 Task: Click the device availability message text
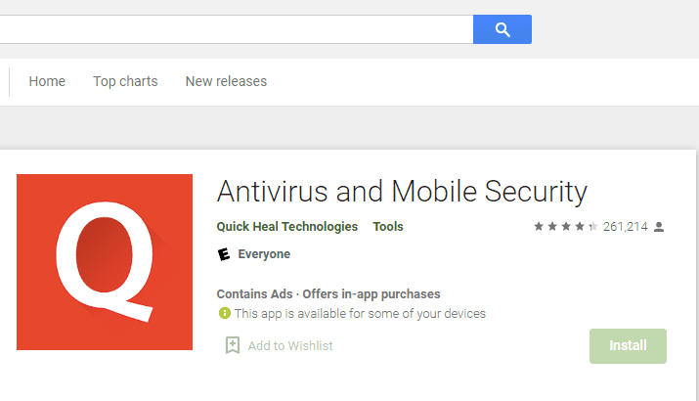[360, 314]
